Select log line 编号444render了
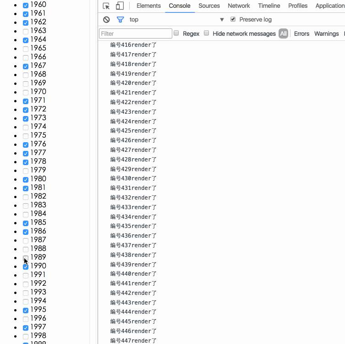 133,312
